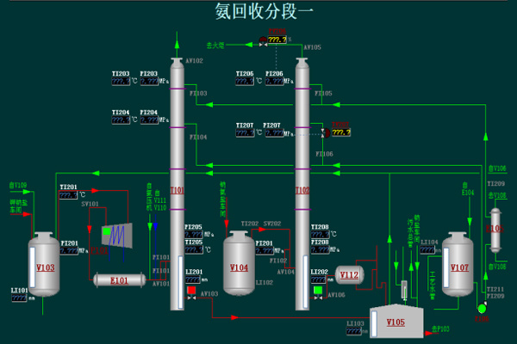
Task: Click the PI208 pressure readout
Action: click(321, 250)
